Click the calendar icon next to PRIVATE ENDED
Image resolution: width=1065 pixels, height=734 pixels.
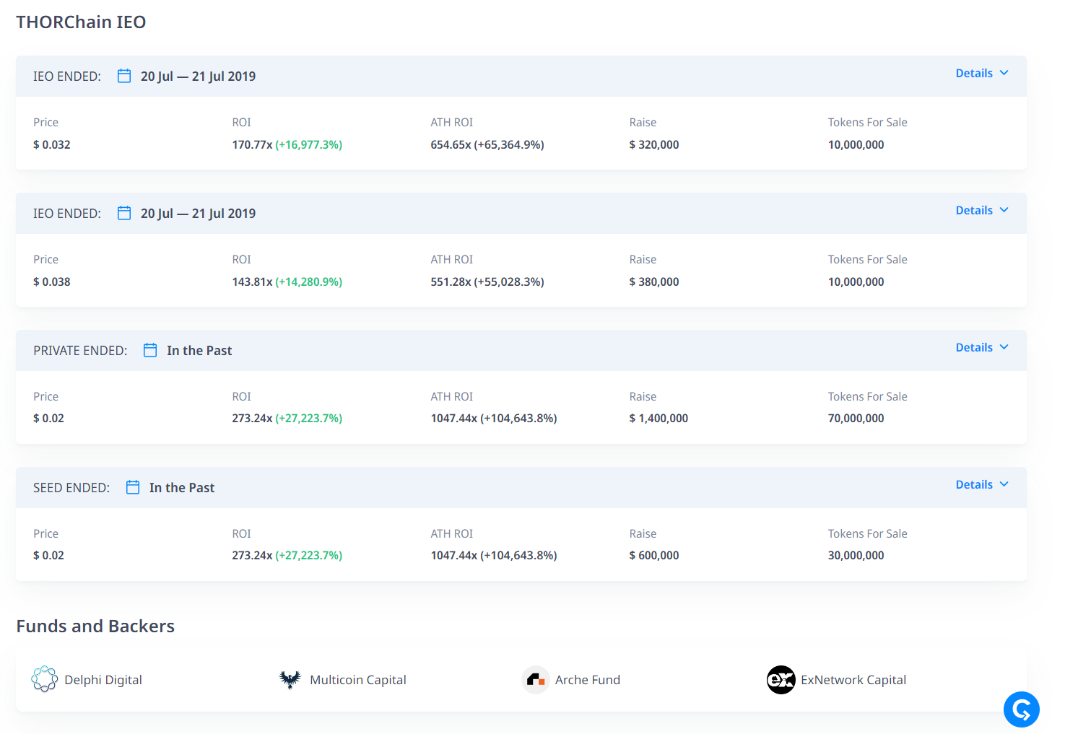tap(149, 349)
